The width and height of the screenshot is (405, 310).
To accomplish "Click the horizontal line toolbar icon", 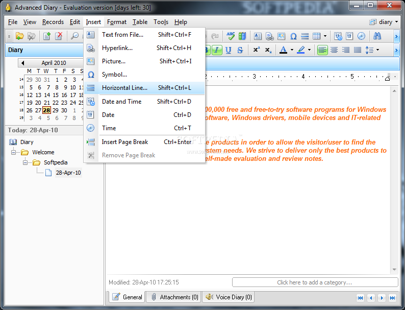I will 305,36.
